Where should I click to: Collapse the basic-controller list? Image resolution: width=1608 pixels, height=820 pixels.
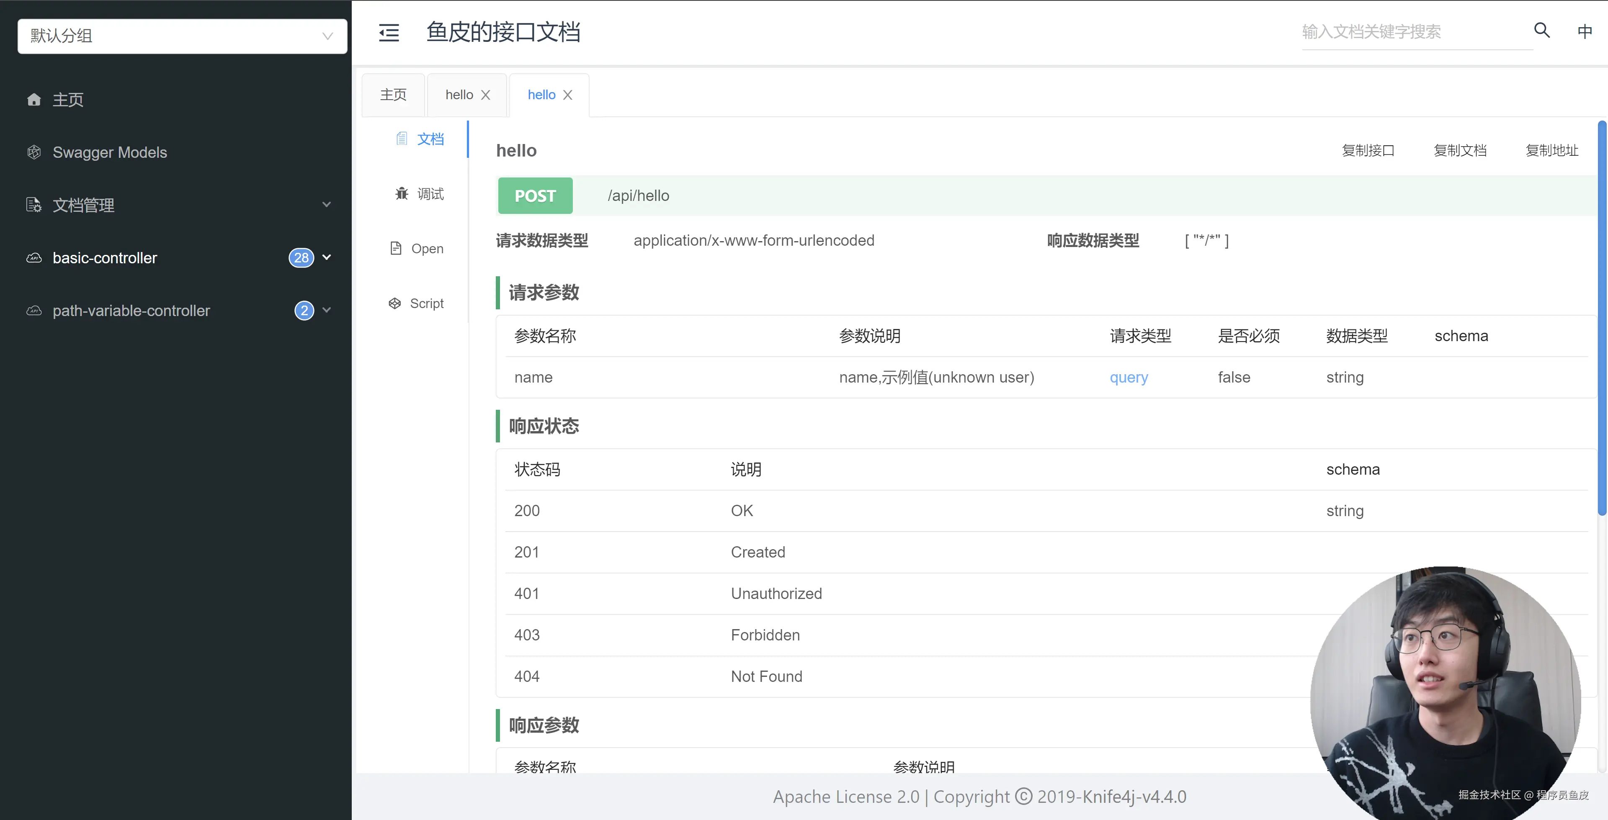coord(327,257)
